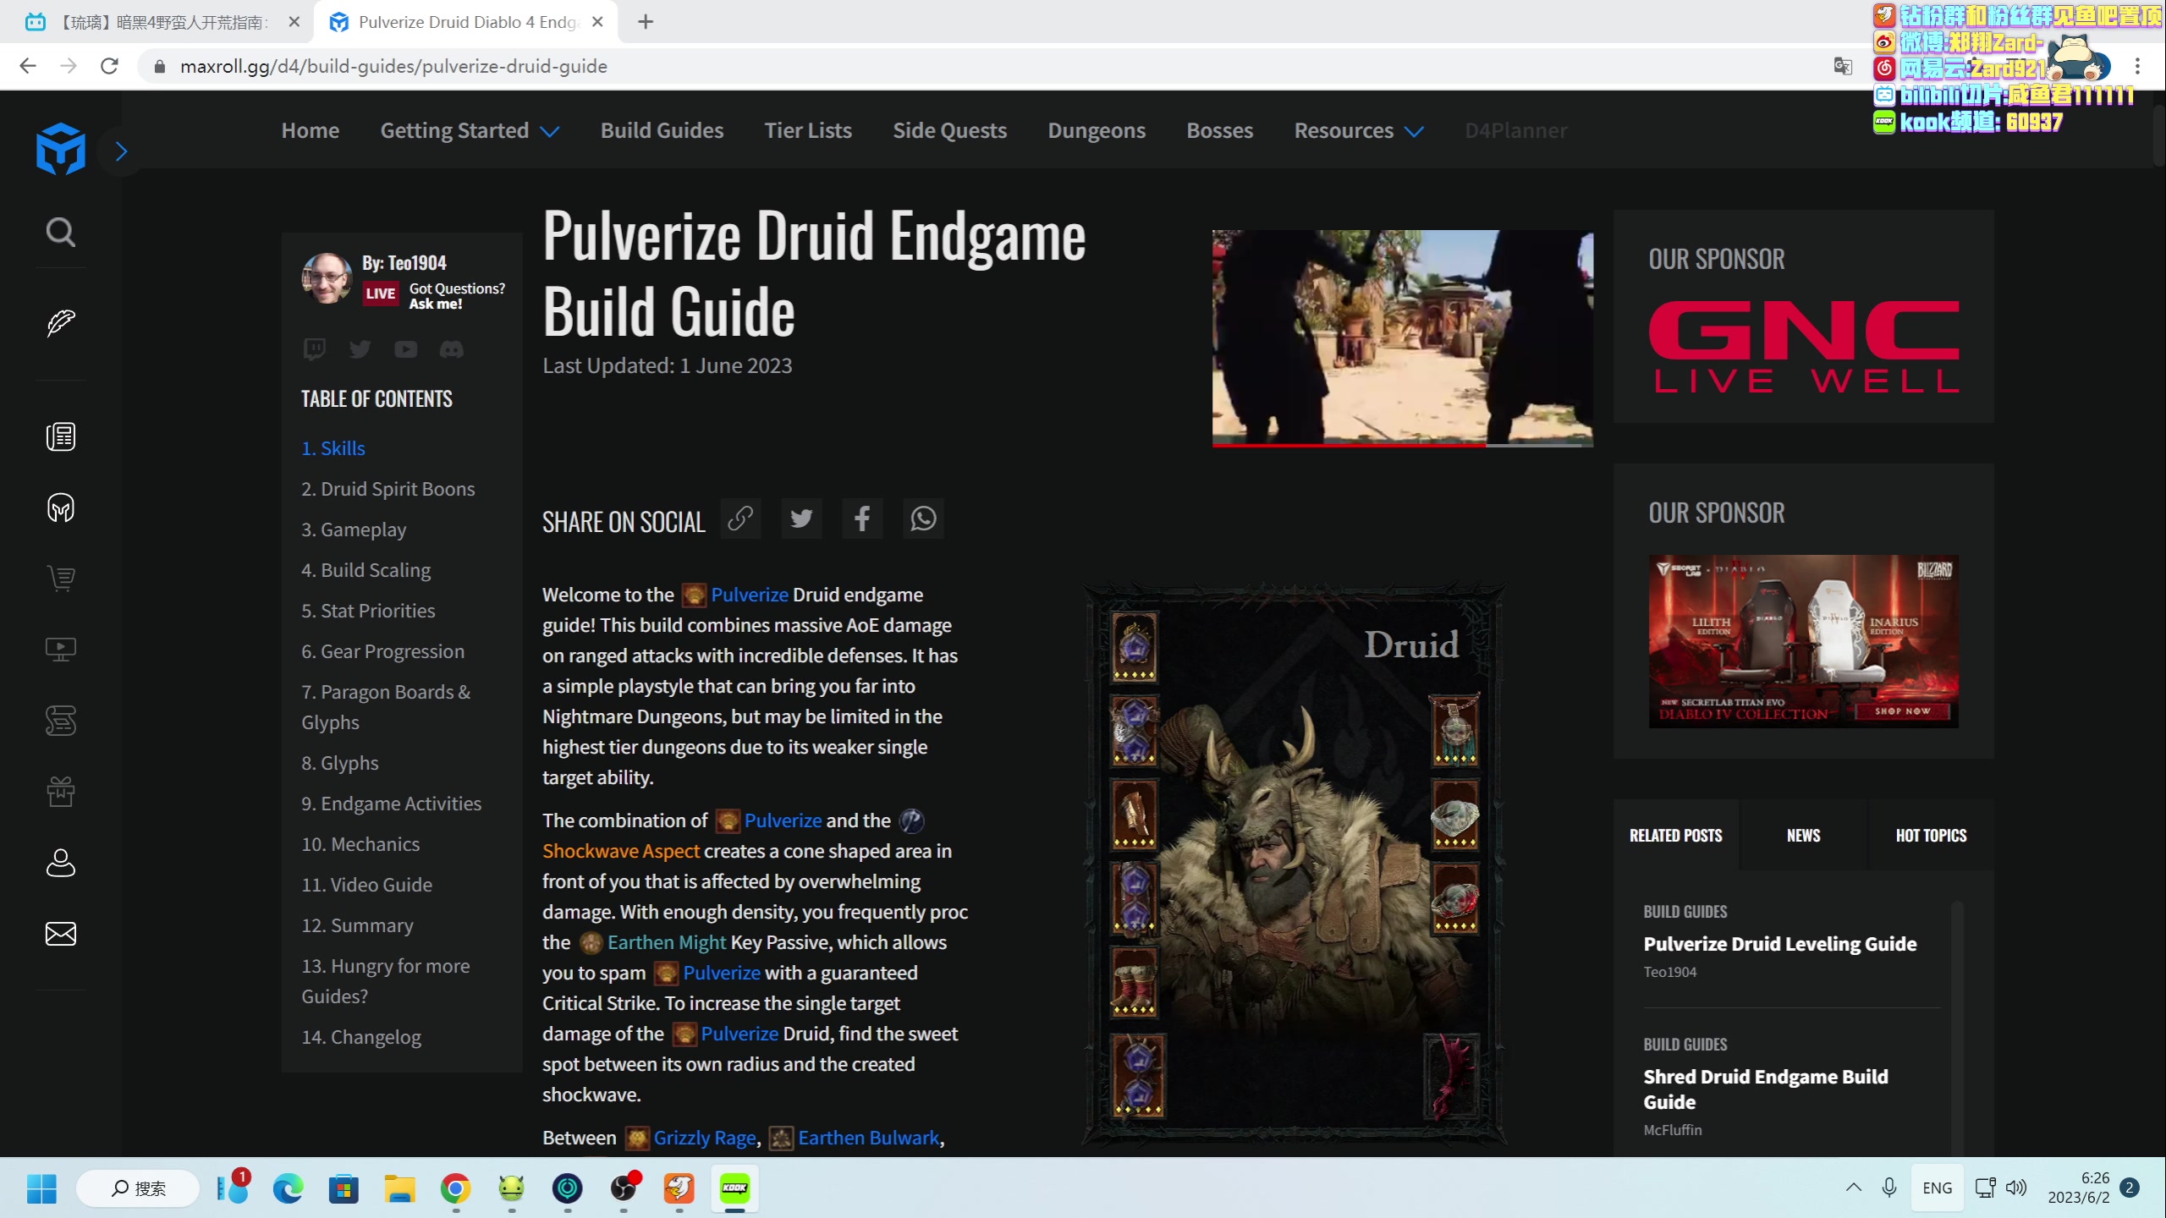Open Build Guides in the navigation
The height and width of the screenshot is (1218, 2166).
click(x=662, y=130)
